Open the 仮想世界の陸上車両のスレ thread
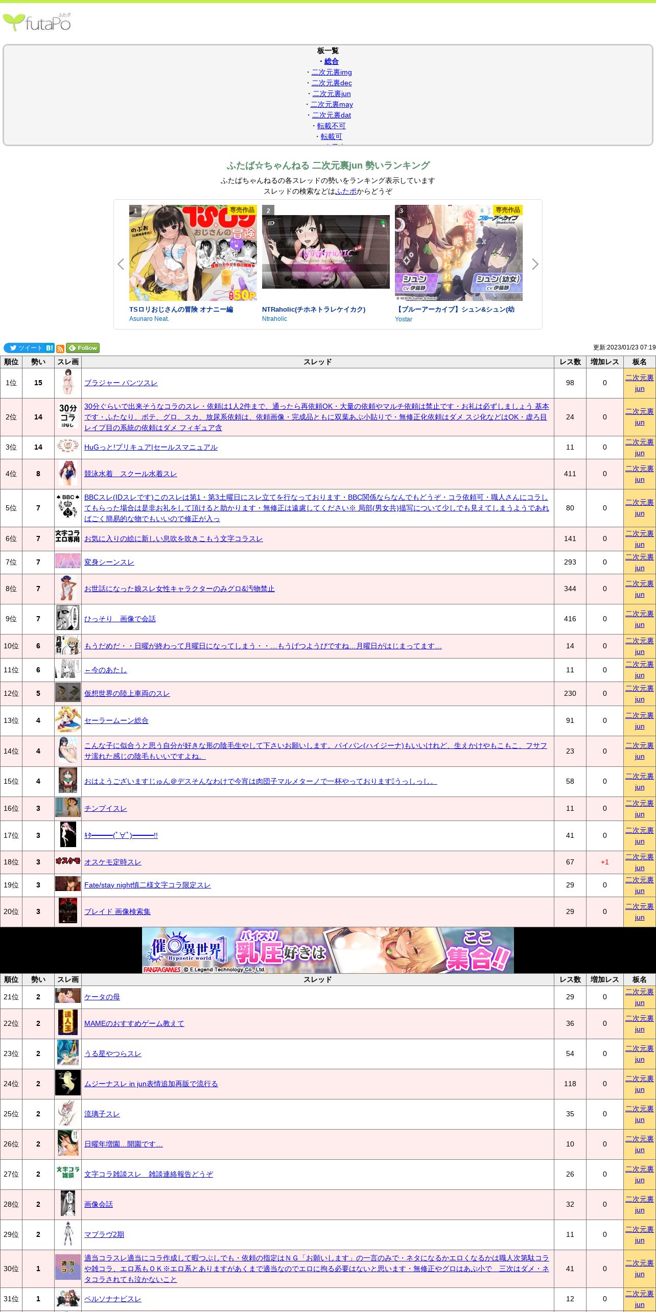656x1312 pixels. click(x=127, y=693)
